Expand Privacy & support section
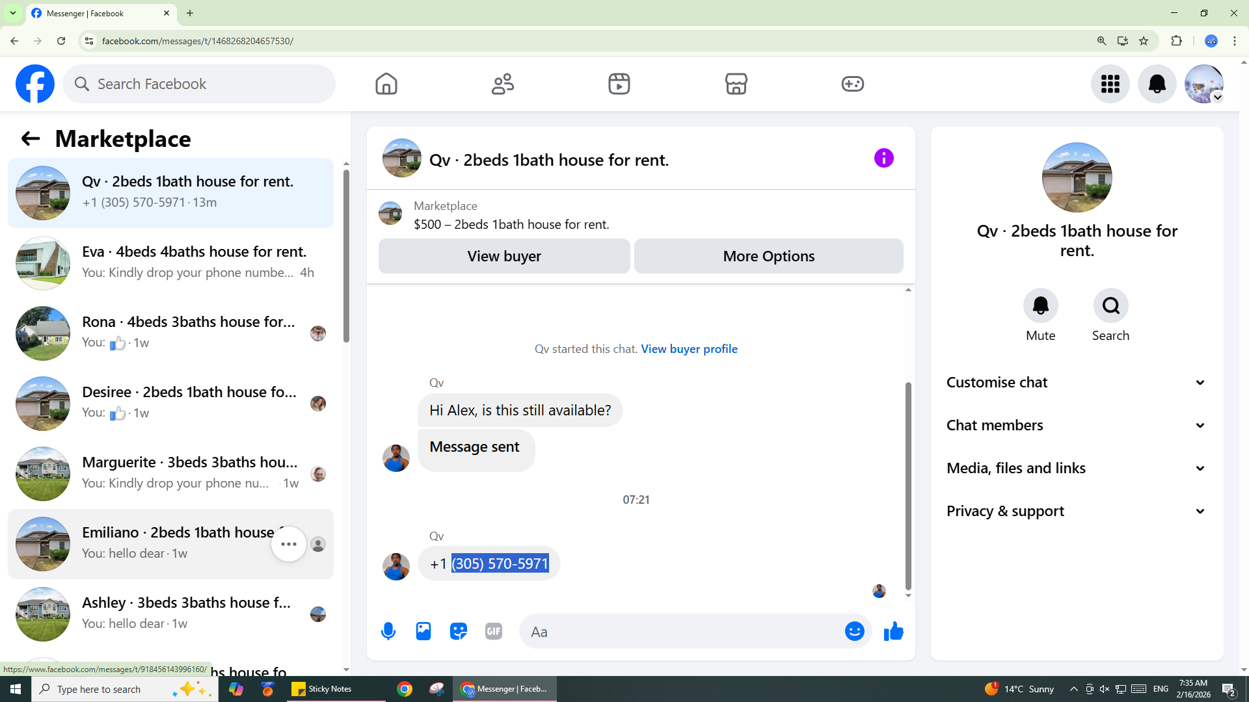 (x=1077, y=511)
